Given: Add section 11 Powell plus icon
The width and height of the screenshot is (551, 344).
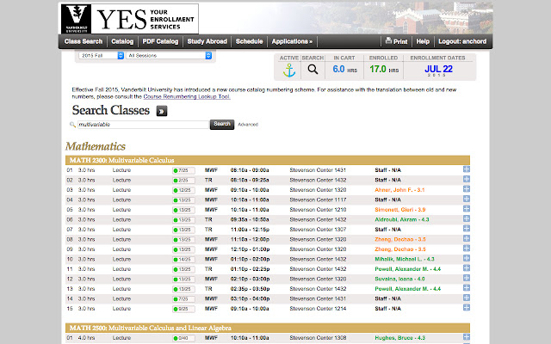Looking at the screenshot, I should point(467,267).
